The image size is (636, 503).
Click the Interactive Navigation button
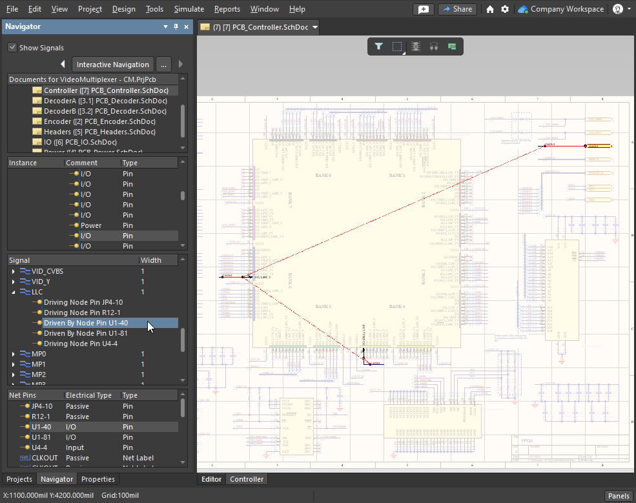pyautogui.click(x=113, y=65)
